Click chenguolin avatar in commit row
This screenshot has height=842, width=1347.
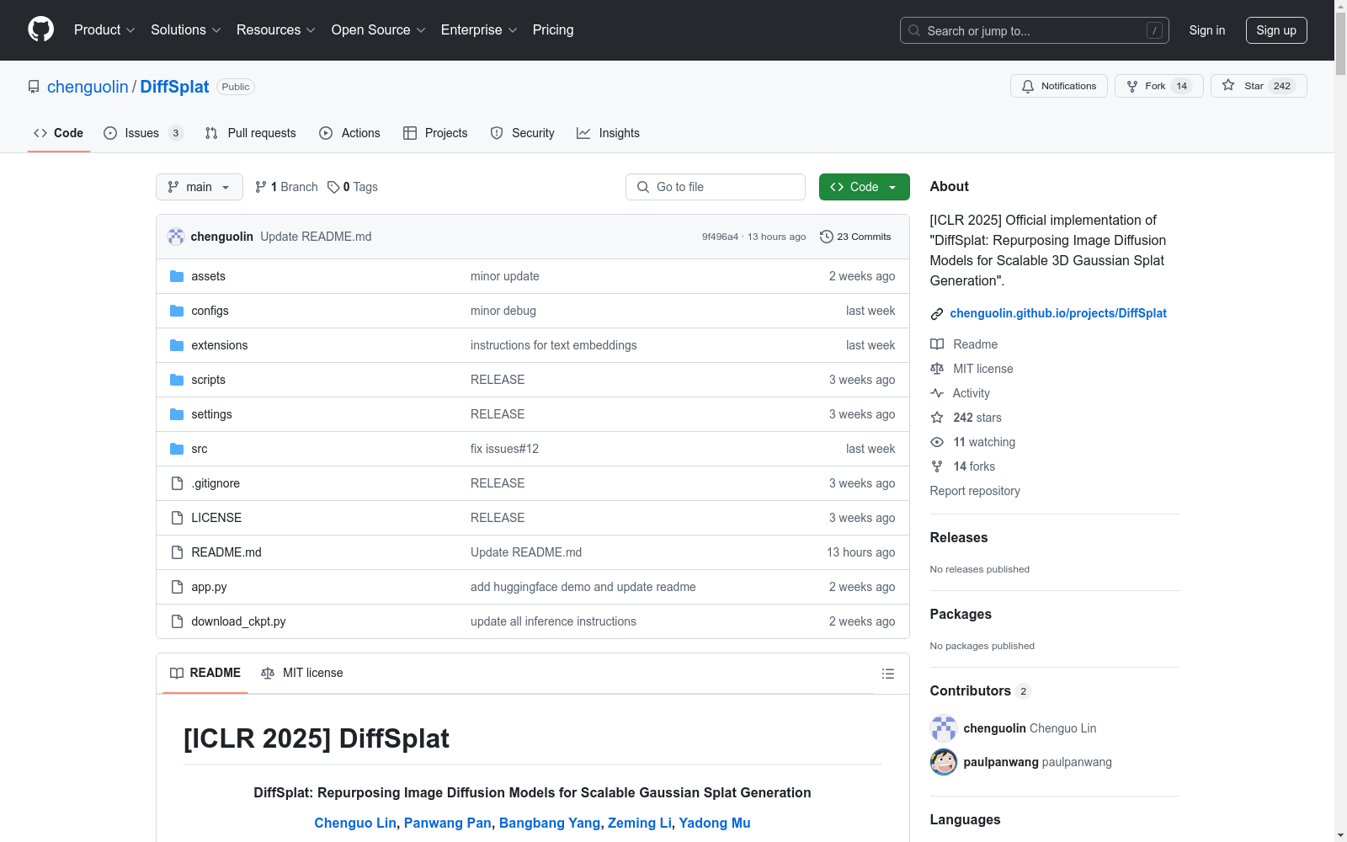176,237
